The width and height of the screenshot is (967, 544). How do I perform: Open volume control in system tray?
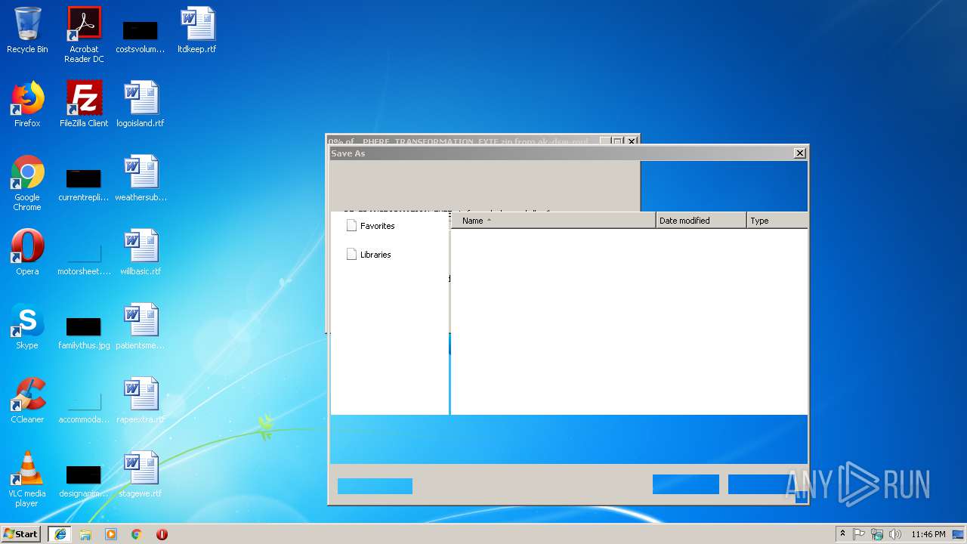point(895,534)
